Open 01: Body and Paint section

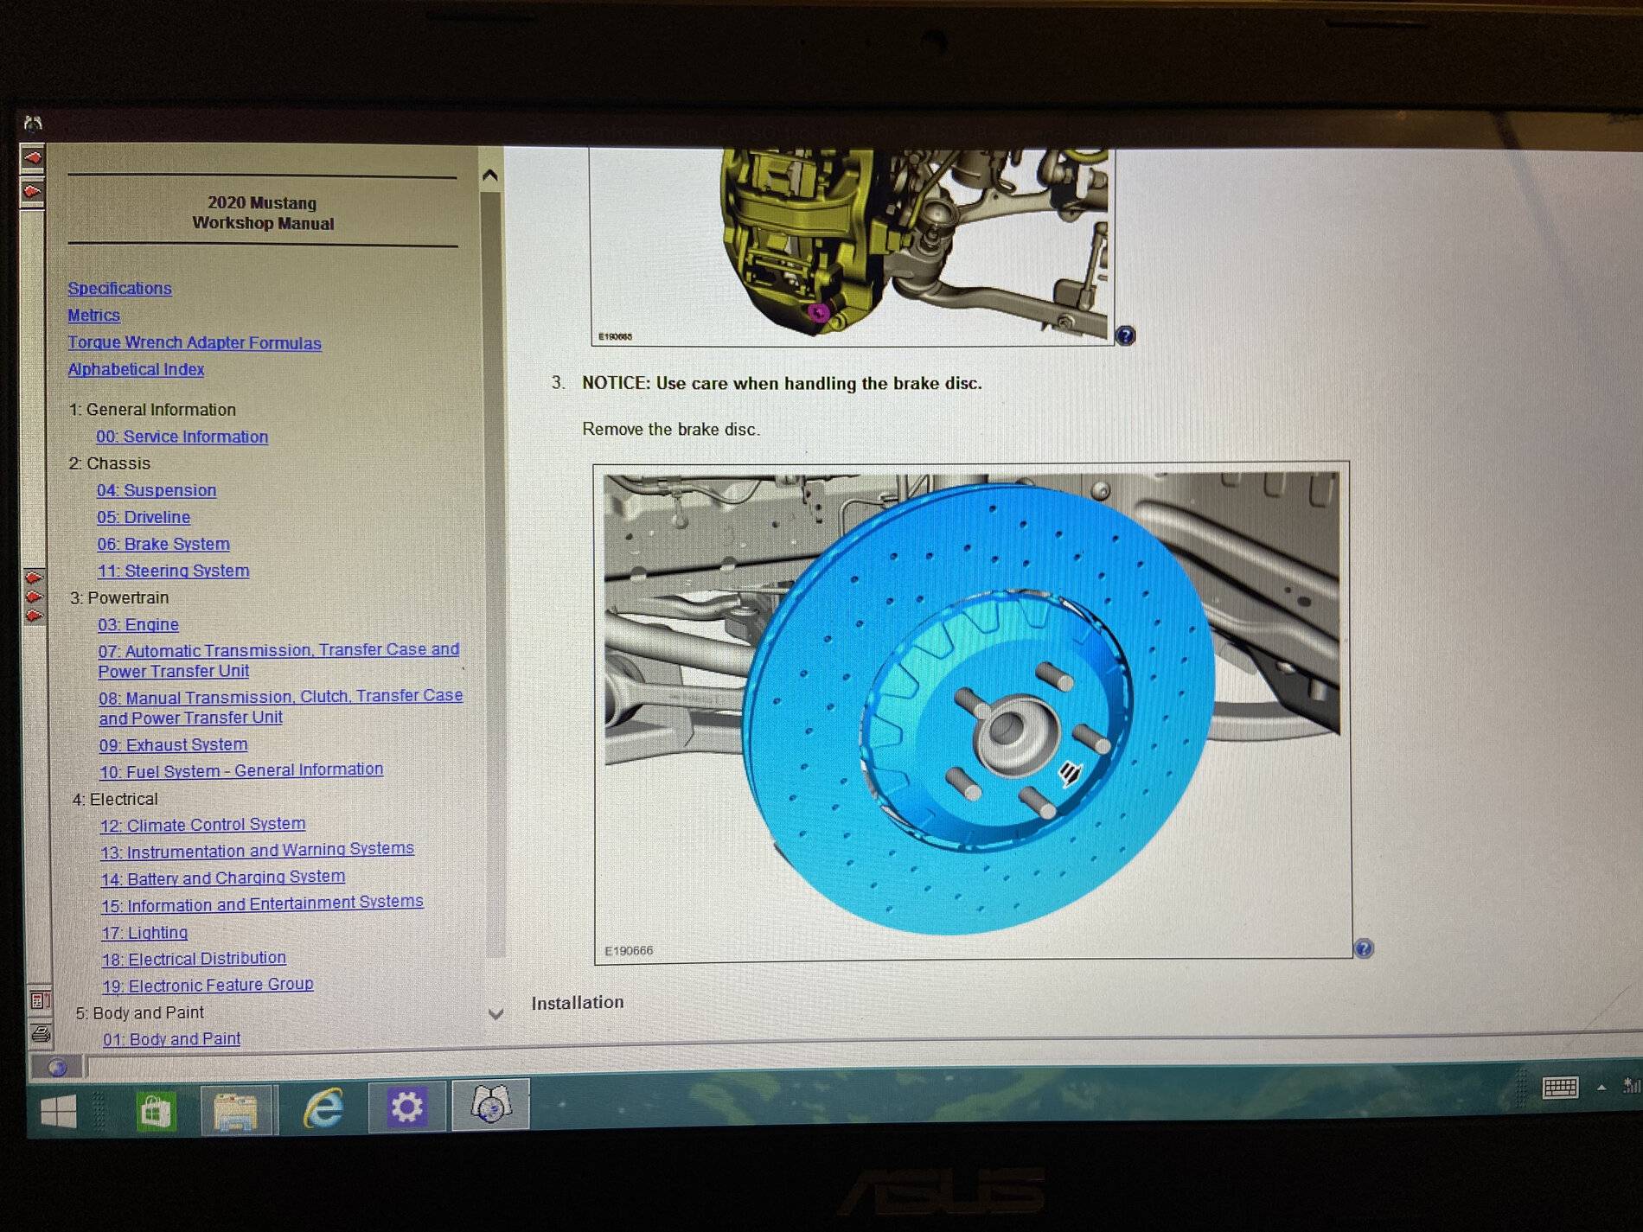(171, 1039)
